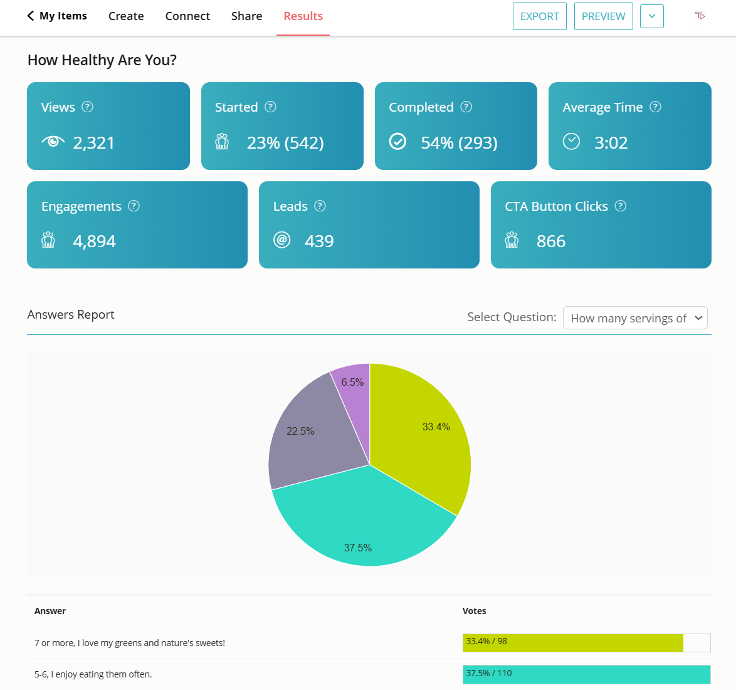
Task: Open the Create tab
Action: [125, 16]
